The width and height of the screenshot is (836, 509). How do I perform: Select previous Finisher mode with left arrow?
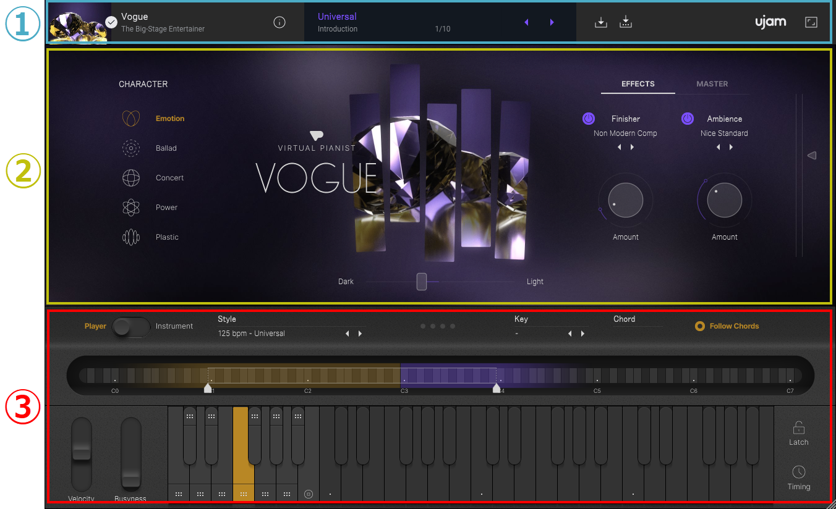pyautogui.click(x=619, y=148)
